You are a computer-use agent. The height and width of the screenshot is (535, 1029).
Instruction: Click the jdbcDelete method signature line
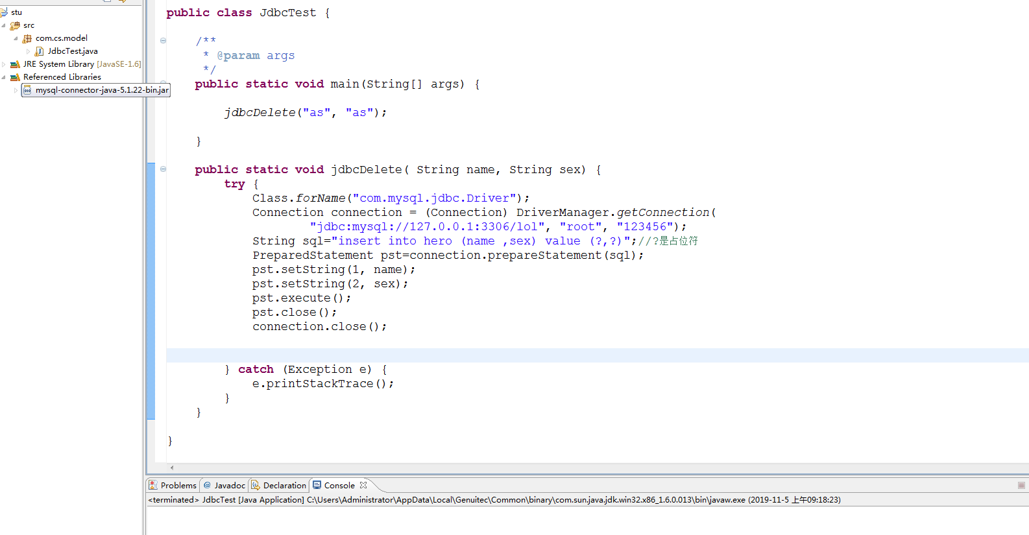pyautogui.click(x=398, y=170)
